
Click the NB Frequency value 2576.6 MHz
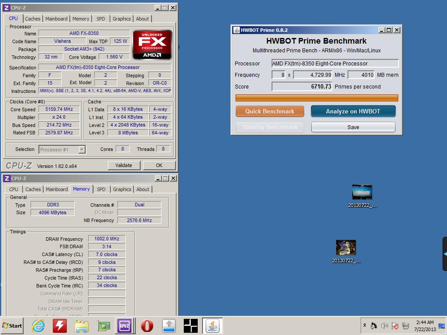point(139,220)
